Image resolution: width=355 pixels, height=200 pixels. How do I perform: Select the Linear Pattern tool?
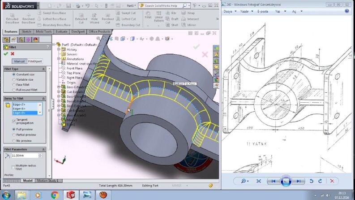pyautogui.click(x=159, y=17)
